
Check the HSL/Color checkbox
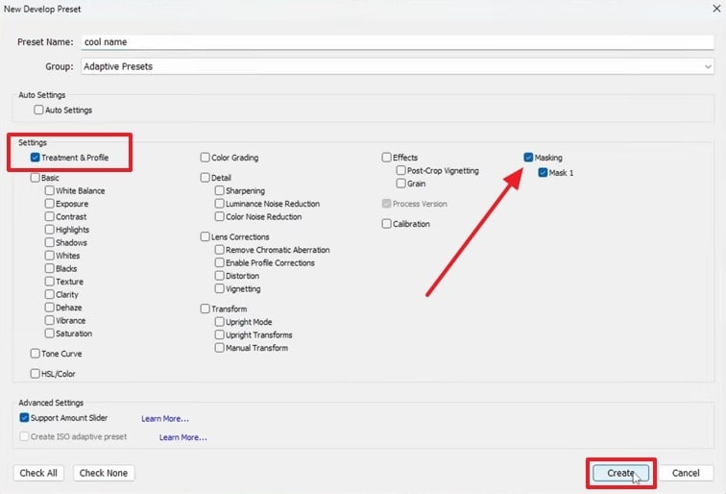click(x=36, y=374)
